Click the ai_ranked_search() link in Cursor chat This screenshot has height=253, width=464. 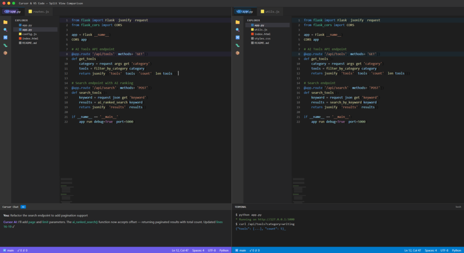(85, 222)
